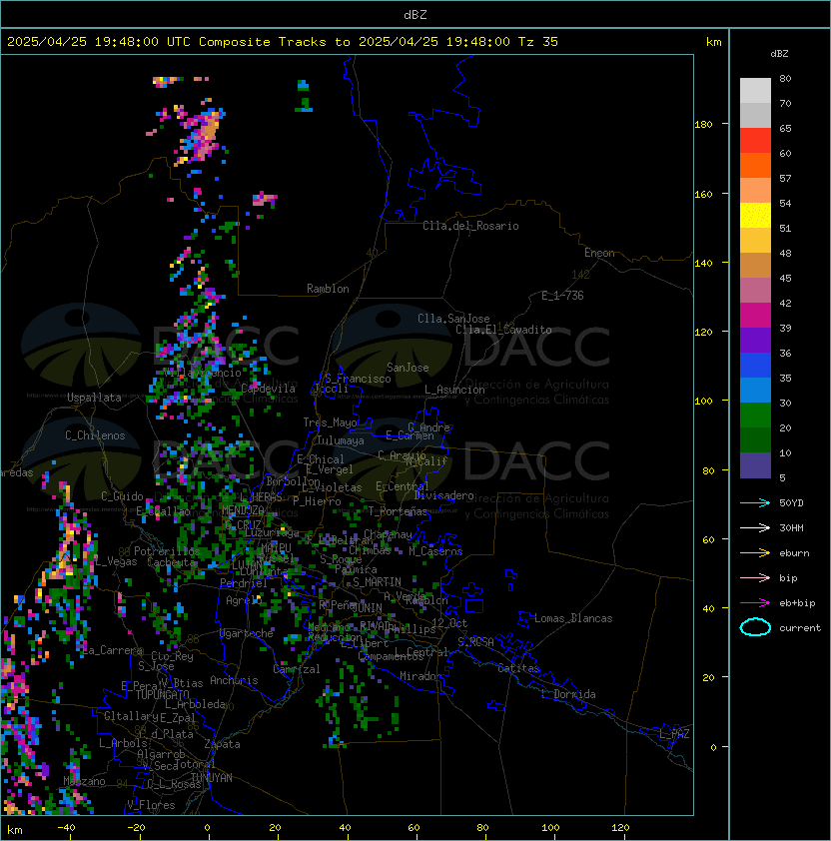Click the 'E_1-736' map label
The width and height of the screenshot is (831, 841).
click(x=562, y=296)
